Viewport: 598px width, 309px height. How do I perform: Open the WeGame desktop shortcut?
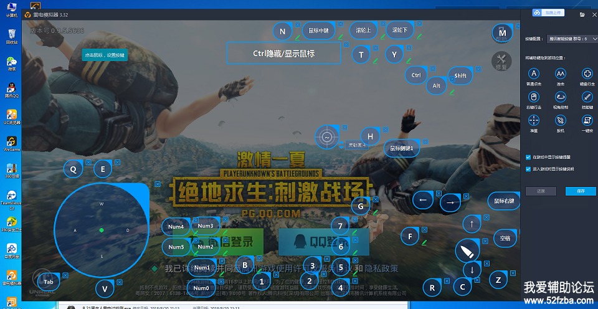pos(12,144)
